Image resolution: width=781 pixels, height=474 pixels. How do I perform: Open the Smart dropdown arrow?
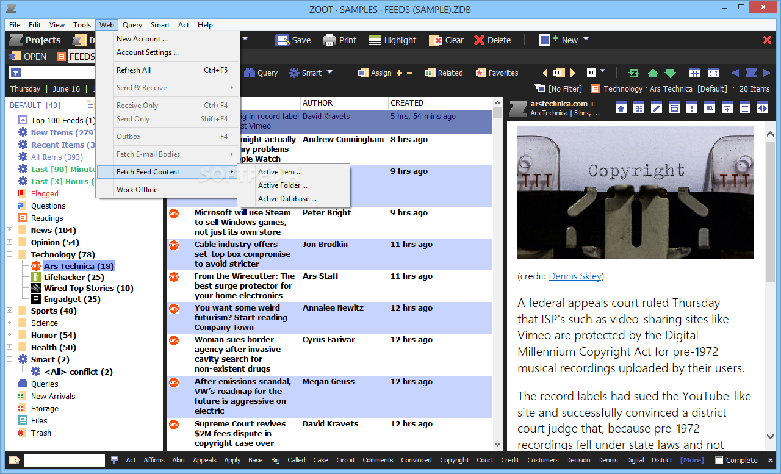tap(329, 72)
